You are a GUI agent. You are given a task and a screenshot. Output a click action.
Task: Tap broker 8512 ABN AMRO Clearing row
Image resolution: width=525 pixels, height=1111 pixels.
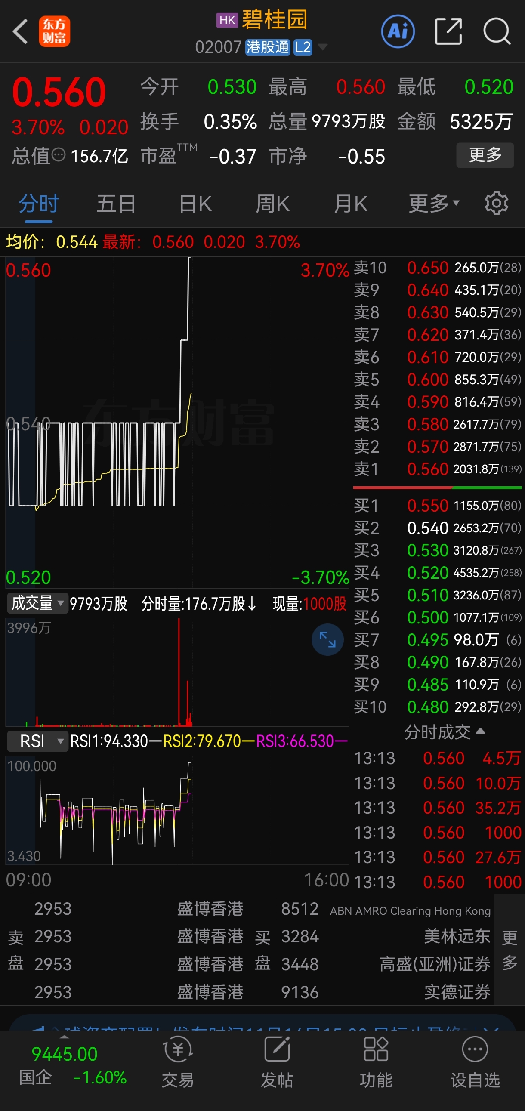pyautogui.click(x=386, y=909)
